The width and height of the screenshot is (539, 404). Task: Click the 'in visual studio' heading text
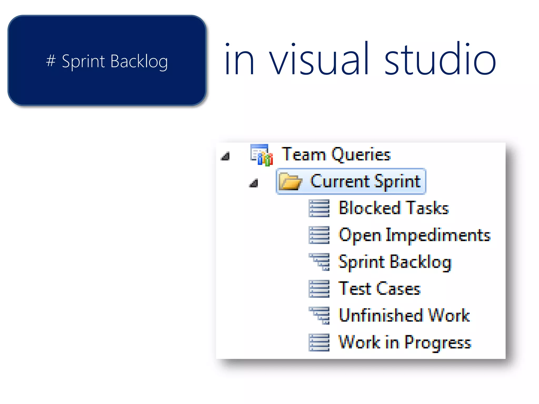[x=360, y=59]
